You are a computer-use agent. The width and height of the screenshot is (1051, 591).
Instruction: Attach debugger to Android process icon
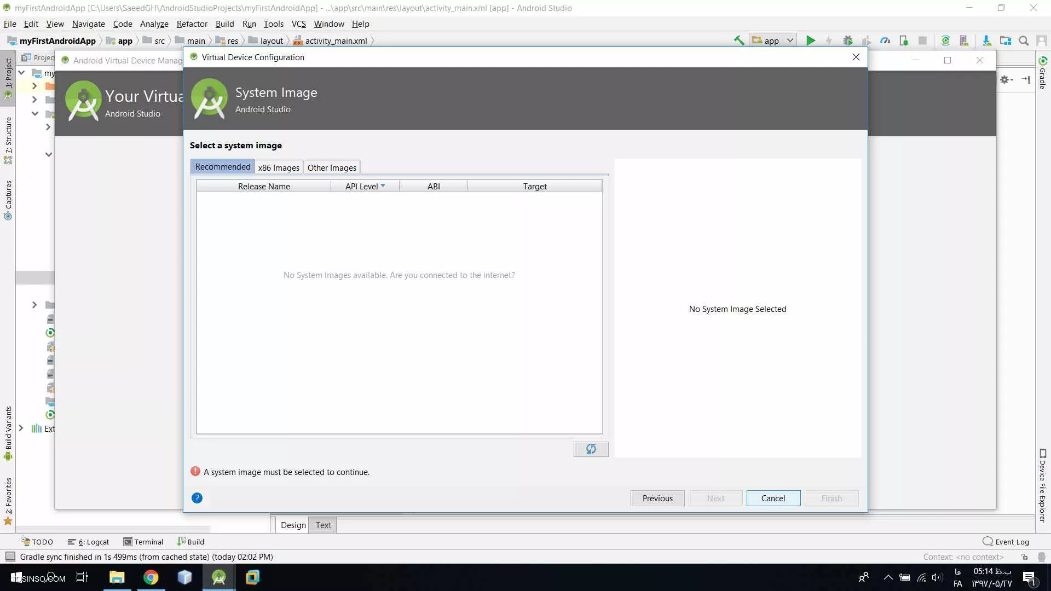pos(904,40)
